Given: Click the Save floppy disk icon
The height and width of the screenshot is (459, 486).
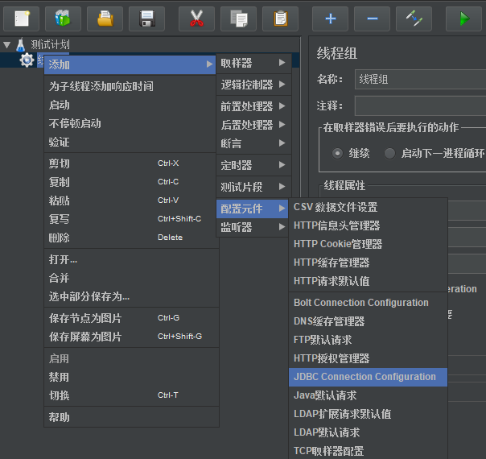Looking at the screenshot, I should pos(146,18).
